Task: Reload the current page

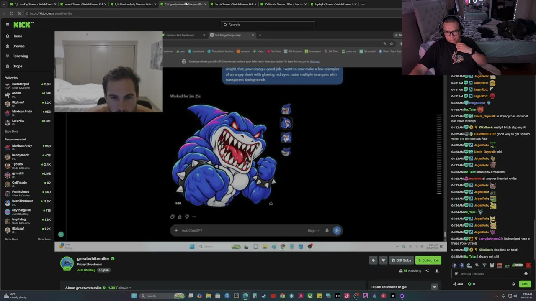Action: tap(12, 13)
